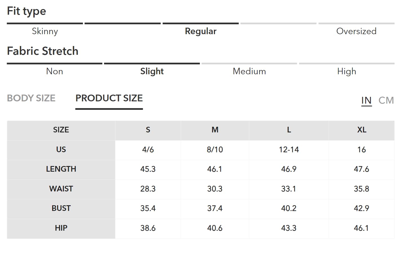Viewport: 401px width, 262px height.
Task: Select the PRODUCT SIZE tab
Action: (x=109, y=98)
